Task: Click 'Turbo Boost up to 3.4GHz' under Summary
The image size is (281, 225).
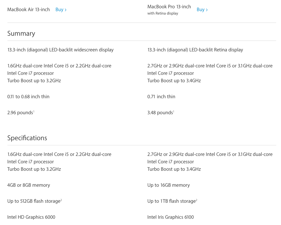Action: pyautogui.click(x=174, y=81)
